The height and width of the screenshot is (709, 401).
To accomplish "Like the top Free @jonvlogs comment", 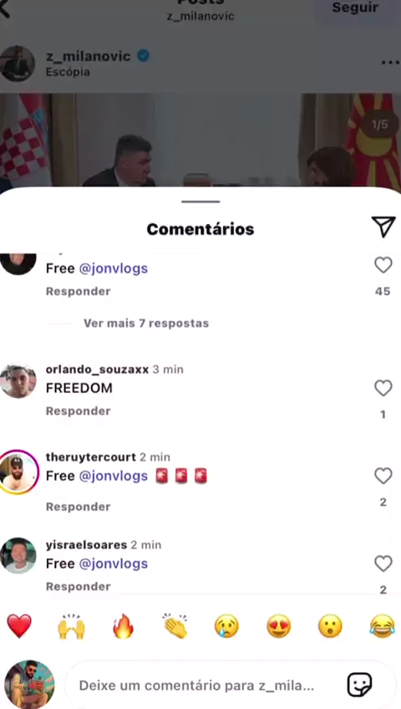I will click(383, 265).
